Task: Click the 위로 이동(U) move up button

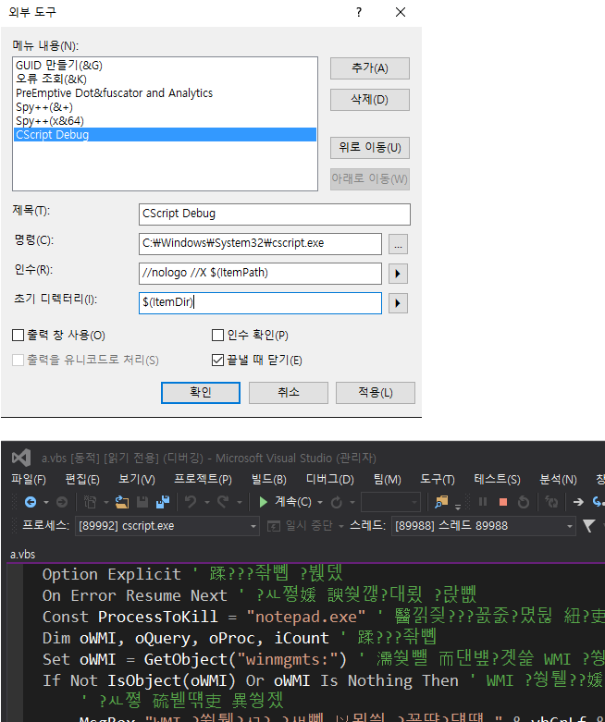Action: (369, 147)
